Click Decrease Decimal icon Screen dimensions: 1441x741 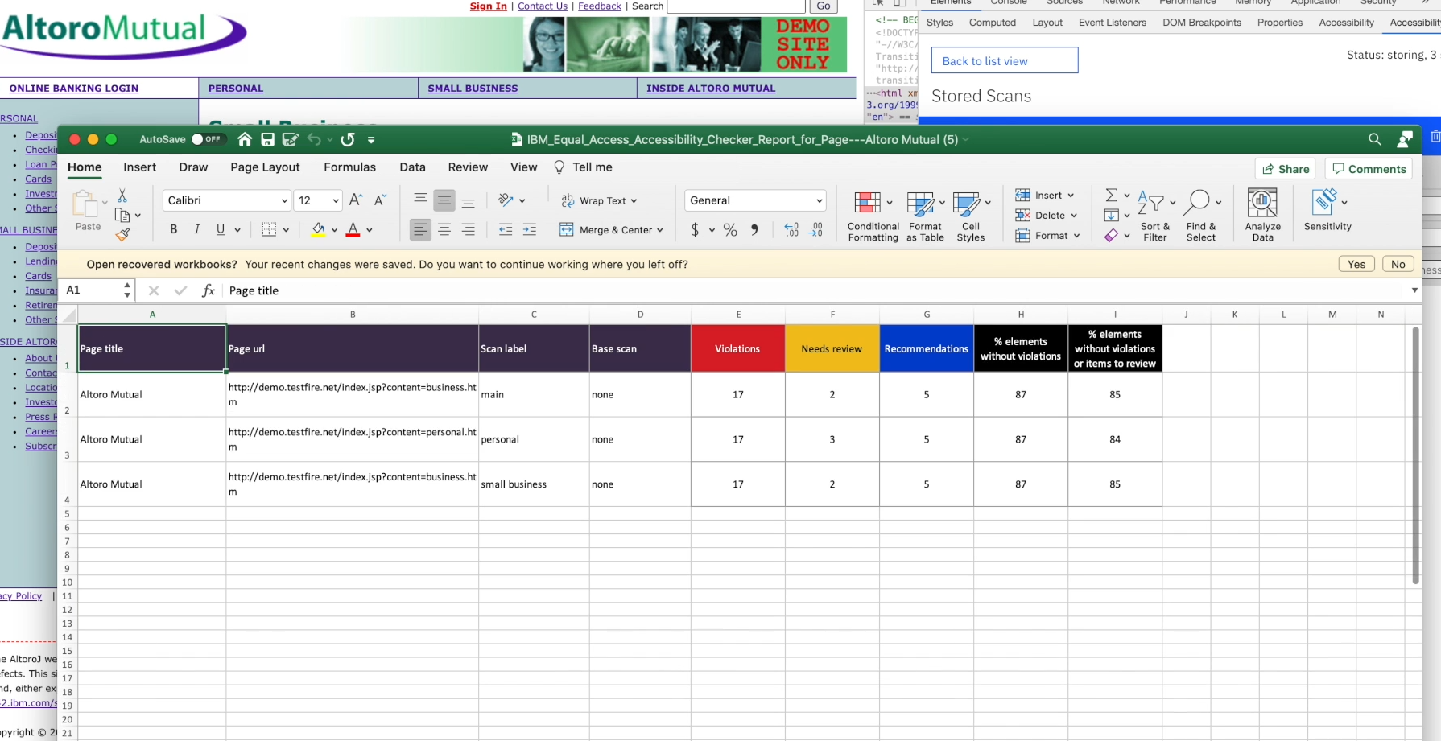point(815,230)
